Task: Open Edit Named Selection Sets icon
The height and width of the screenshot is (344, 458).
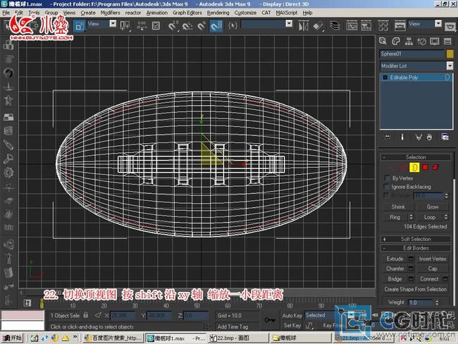Action: click(233, 26)
